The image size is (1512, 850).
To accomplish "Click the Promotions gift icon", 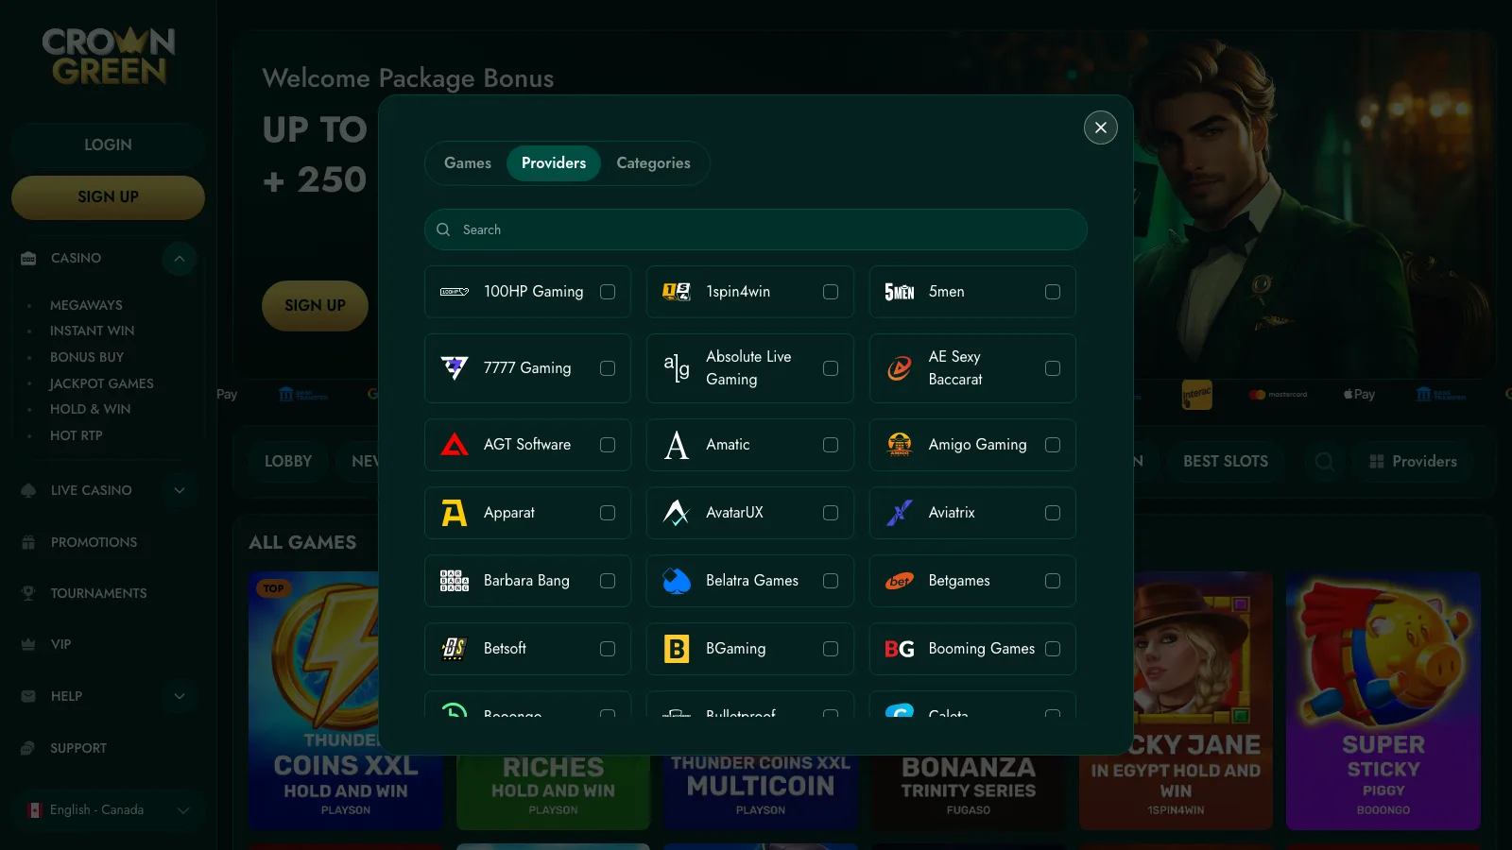I will coord(28,542).
